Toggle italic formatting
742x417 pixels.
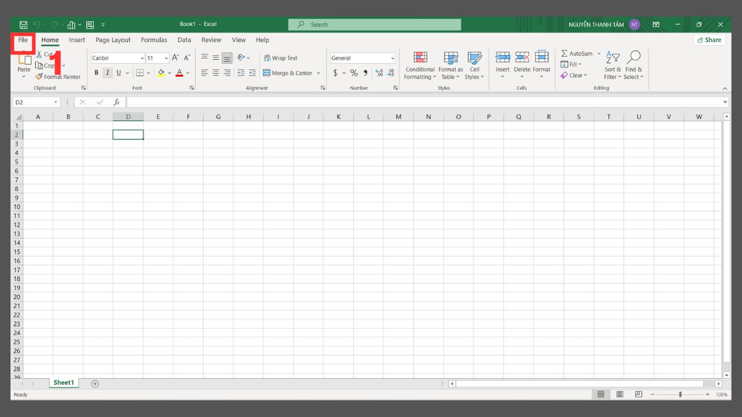[106, 72]
